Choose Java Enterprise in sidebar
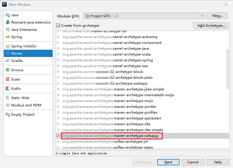This screenshot has height=168, width=233. click(28, 30)
